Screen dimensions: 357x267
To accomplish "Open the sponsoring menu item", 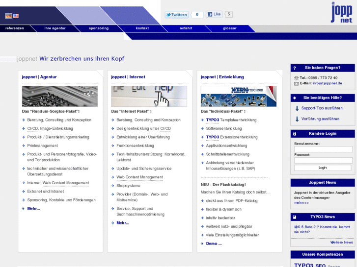I will 99,28.
